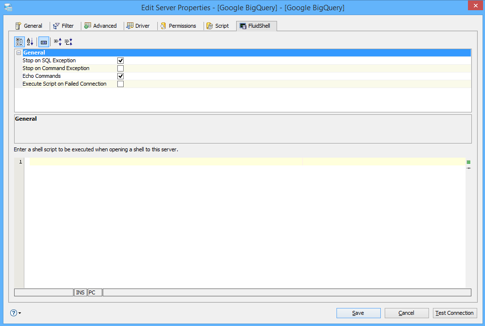This screenshot has height=326, width=485.
Task: Open the Permissions tab
Action: point(179,26)
